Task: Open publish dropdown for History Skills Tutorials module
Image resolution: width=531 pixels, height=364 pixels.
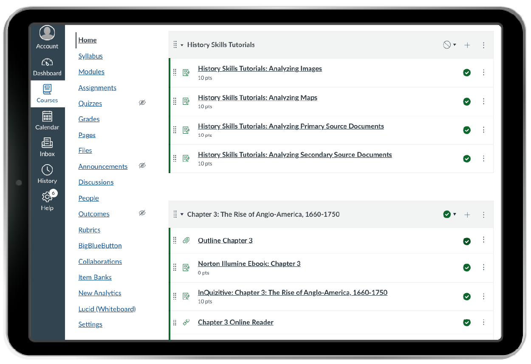Action: pos(449,45)
